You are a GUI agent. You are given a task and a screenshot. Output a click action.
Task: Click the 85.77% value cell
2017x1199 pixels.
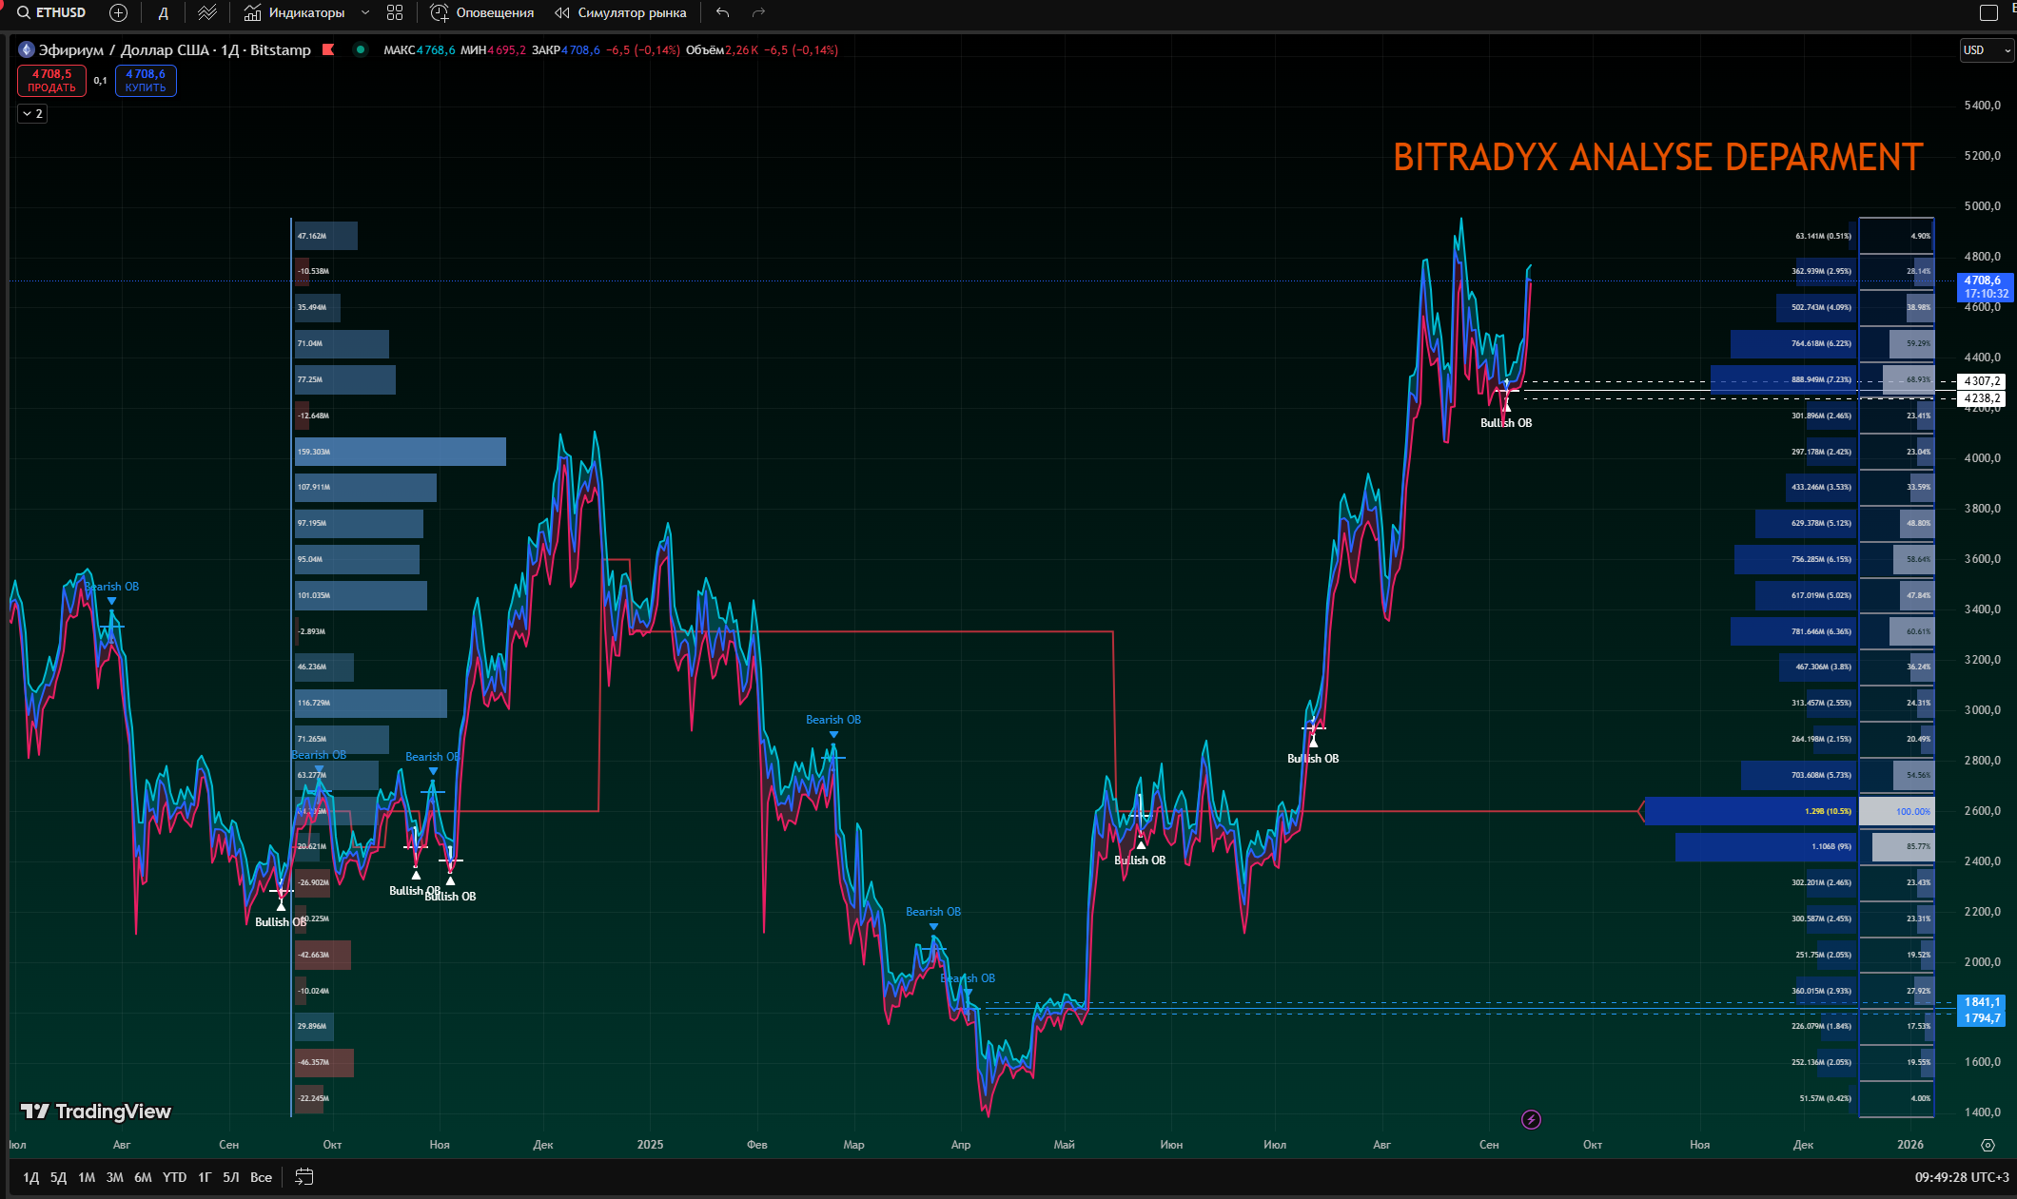coord(1903,847)
